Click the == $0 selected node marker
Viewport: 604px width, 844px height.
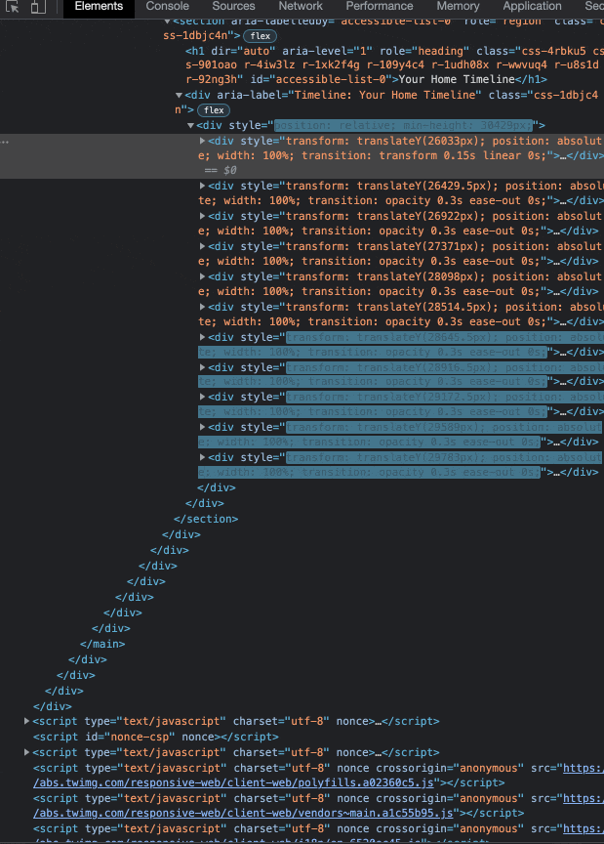pyautogui.click(x=221, y=170)
